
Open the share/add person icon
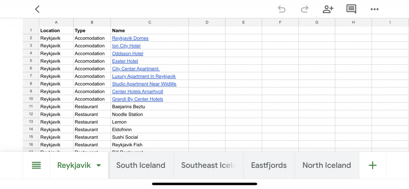328,10
